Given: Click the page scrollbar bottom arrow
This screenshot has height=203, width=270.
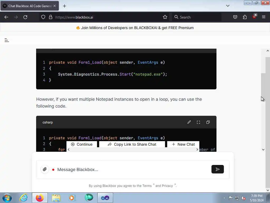Looking at the screenshot, I should tap(267, 190).
